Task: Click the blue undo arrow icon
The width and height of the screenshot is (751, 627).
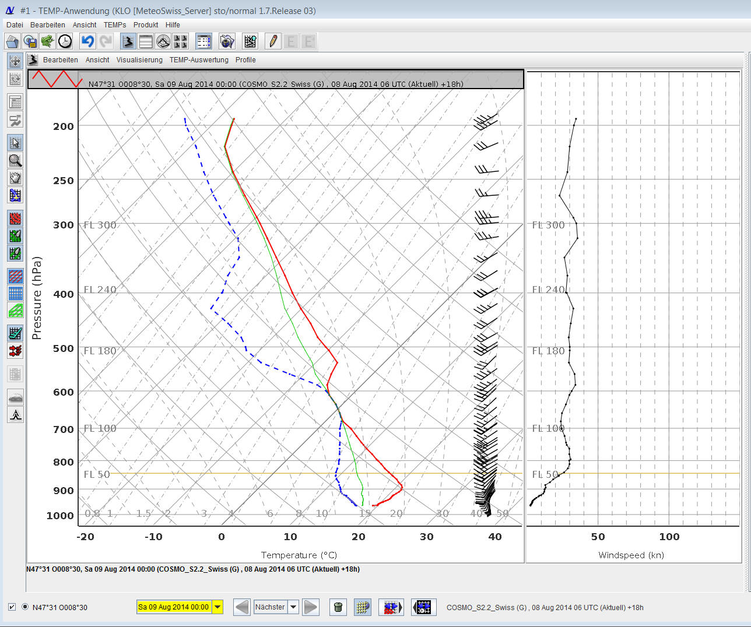Action: (x=87, y=41)
